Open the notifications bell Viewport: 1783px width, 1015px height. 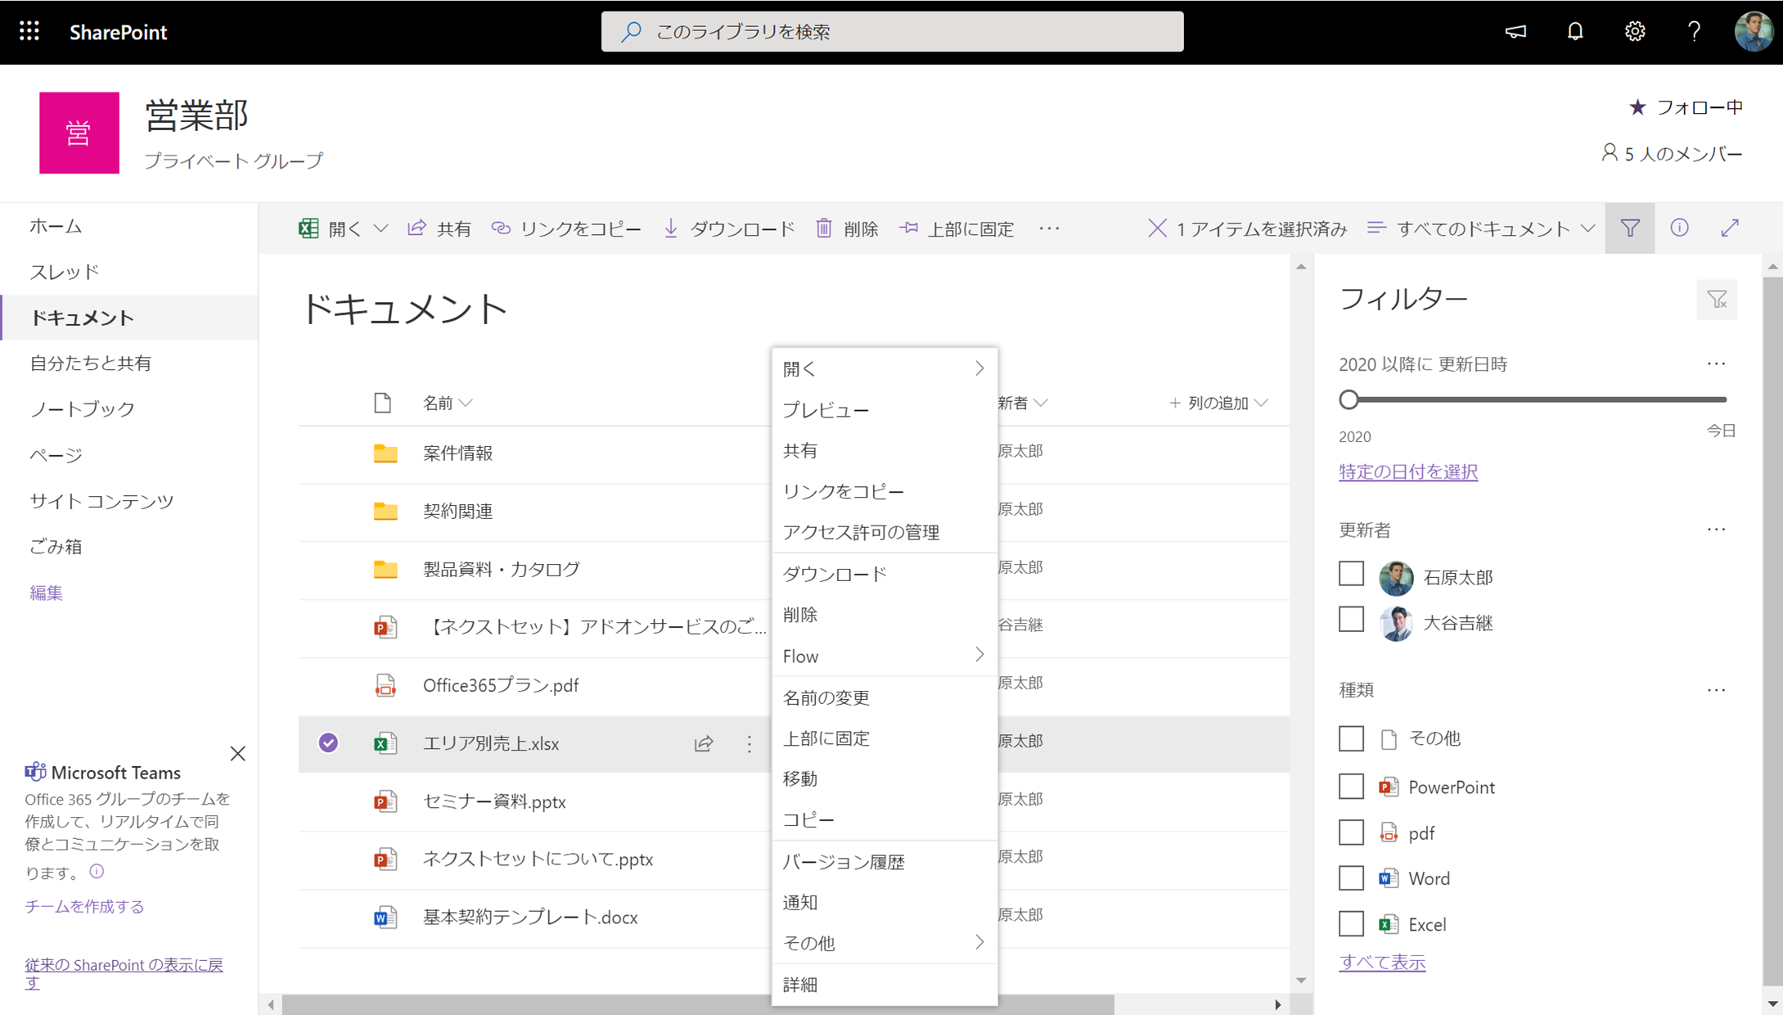coord(1575,31)
